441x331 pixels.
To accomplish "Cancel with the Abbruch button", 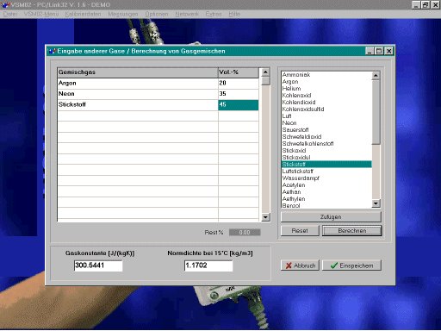I will click(300, 265).
